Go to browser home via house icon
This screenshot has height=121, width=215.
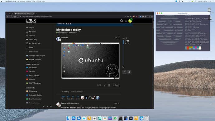click(15, 17)
